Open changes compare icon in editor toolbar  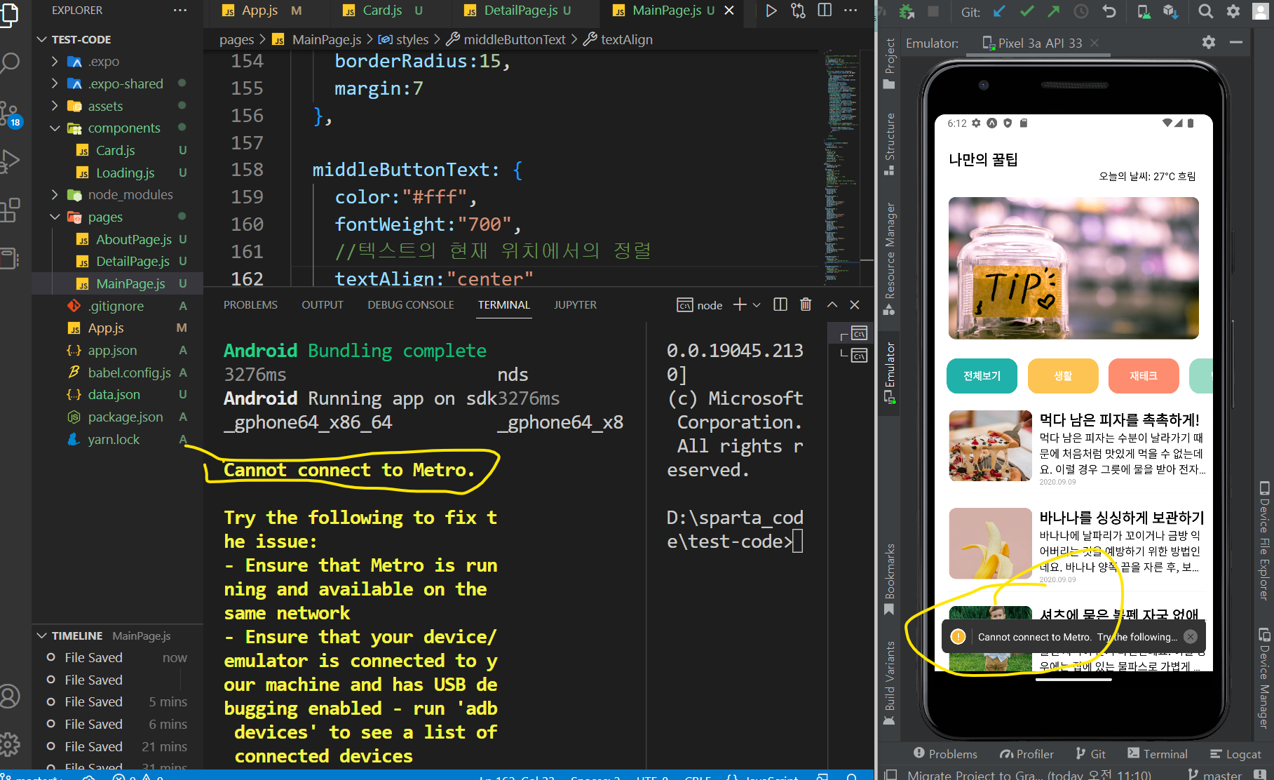click(798, 11)
